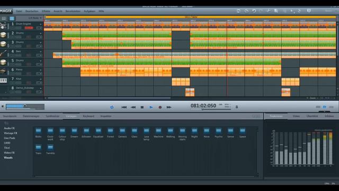The image size is (339, 191).
Task: Click Drum Engine track instrument icon
Action: click(x=3, y=26)
